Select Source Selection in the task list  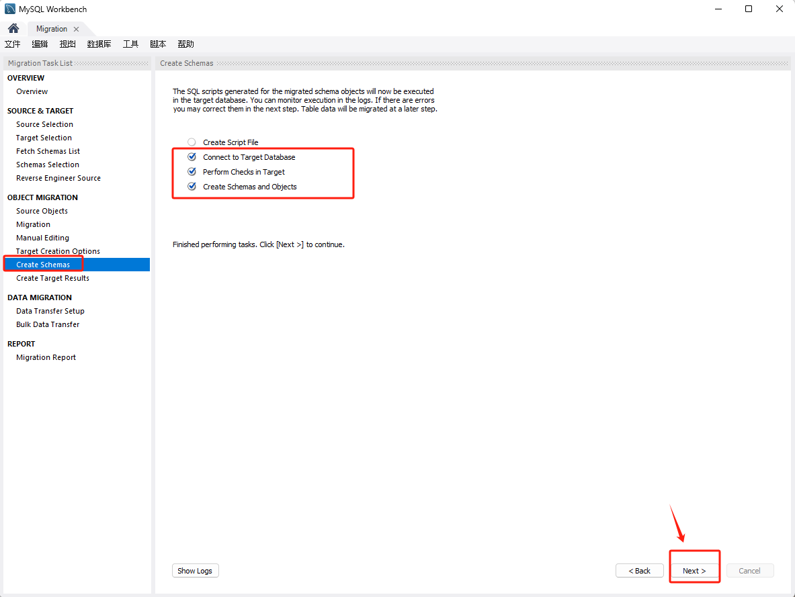pos(44,124)
